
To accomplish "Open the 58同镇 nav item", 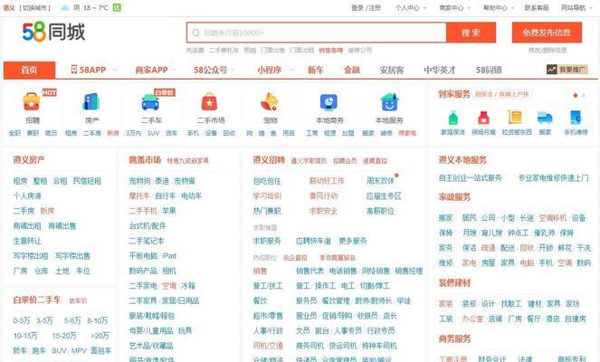I will coord(489,70).
